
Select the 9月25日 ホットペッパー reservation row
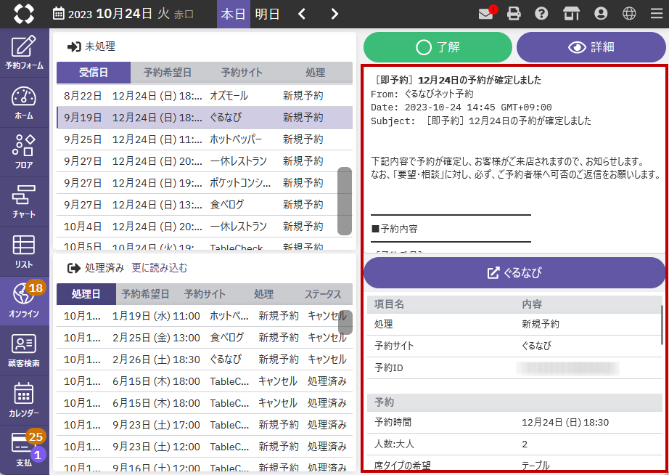point(194,139)
